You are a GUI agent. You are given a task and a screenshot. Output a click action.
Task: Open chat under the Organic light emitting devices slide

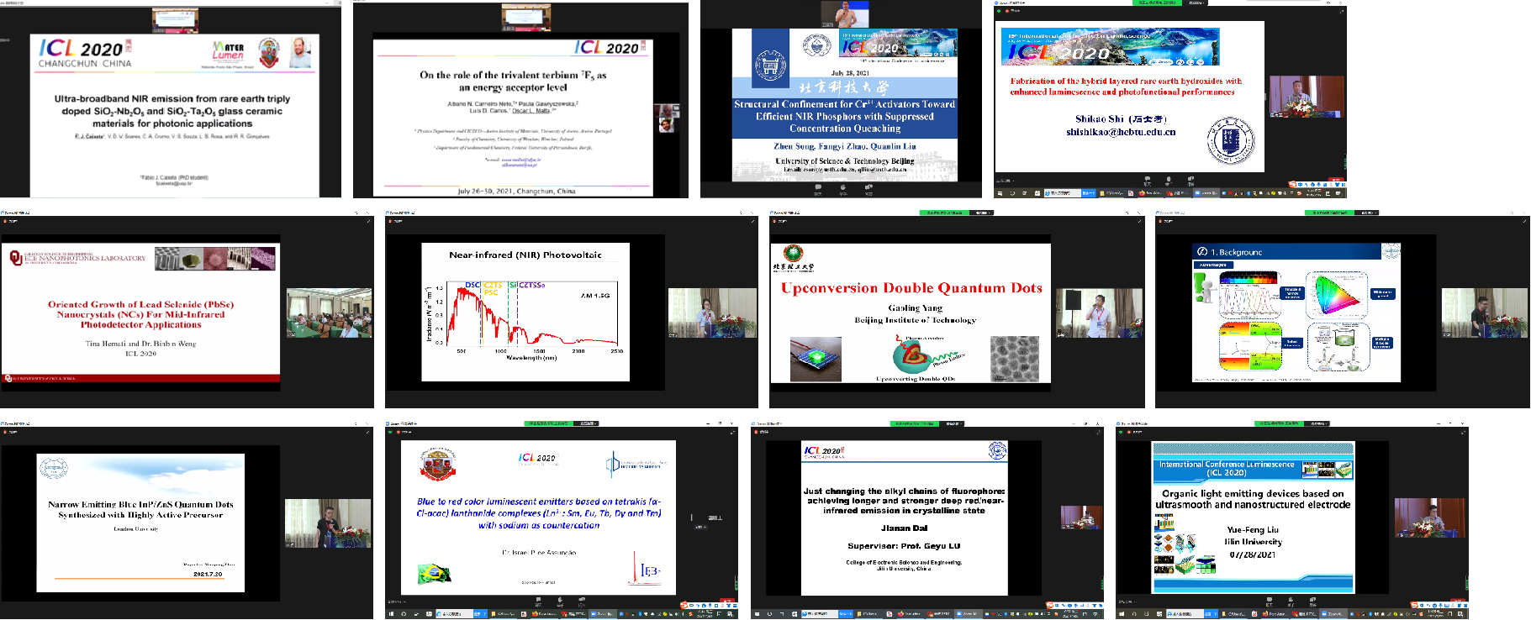coord(1270,602)
